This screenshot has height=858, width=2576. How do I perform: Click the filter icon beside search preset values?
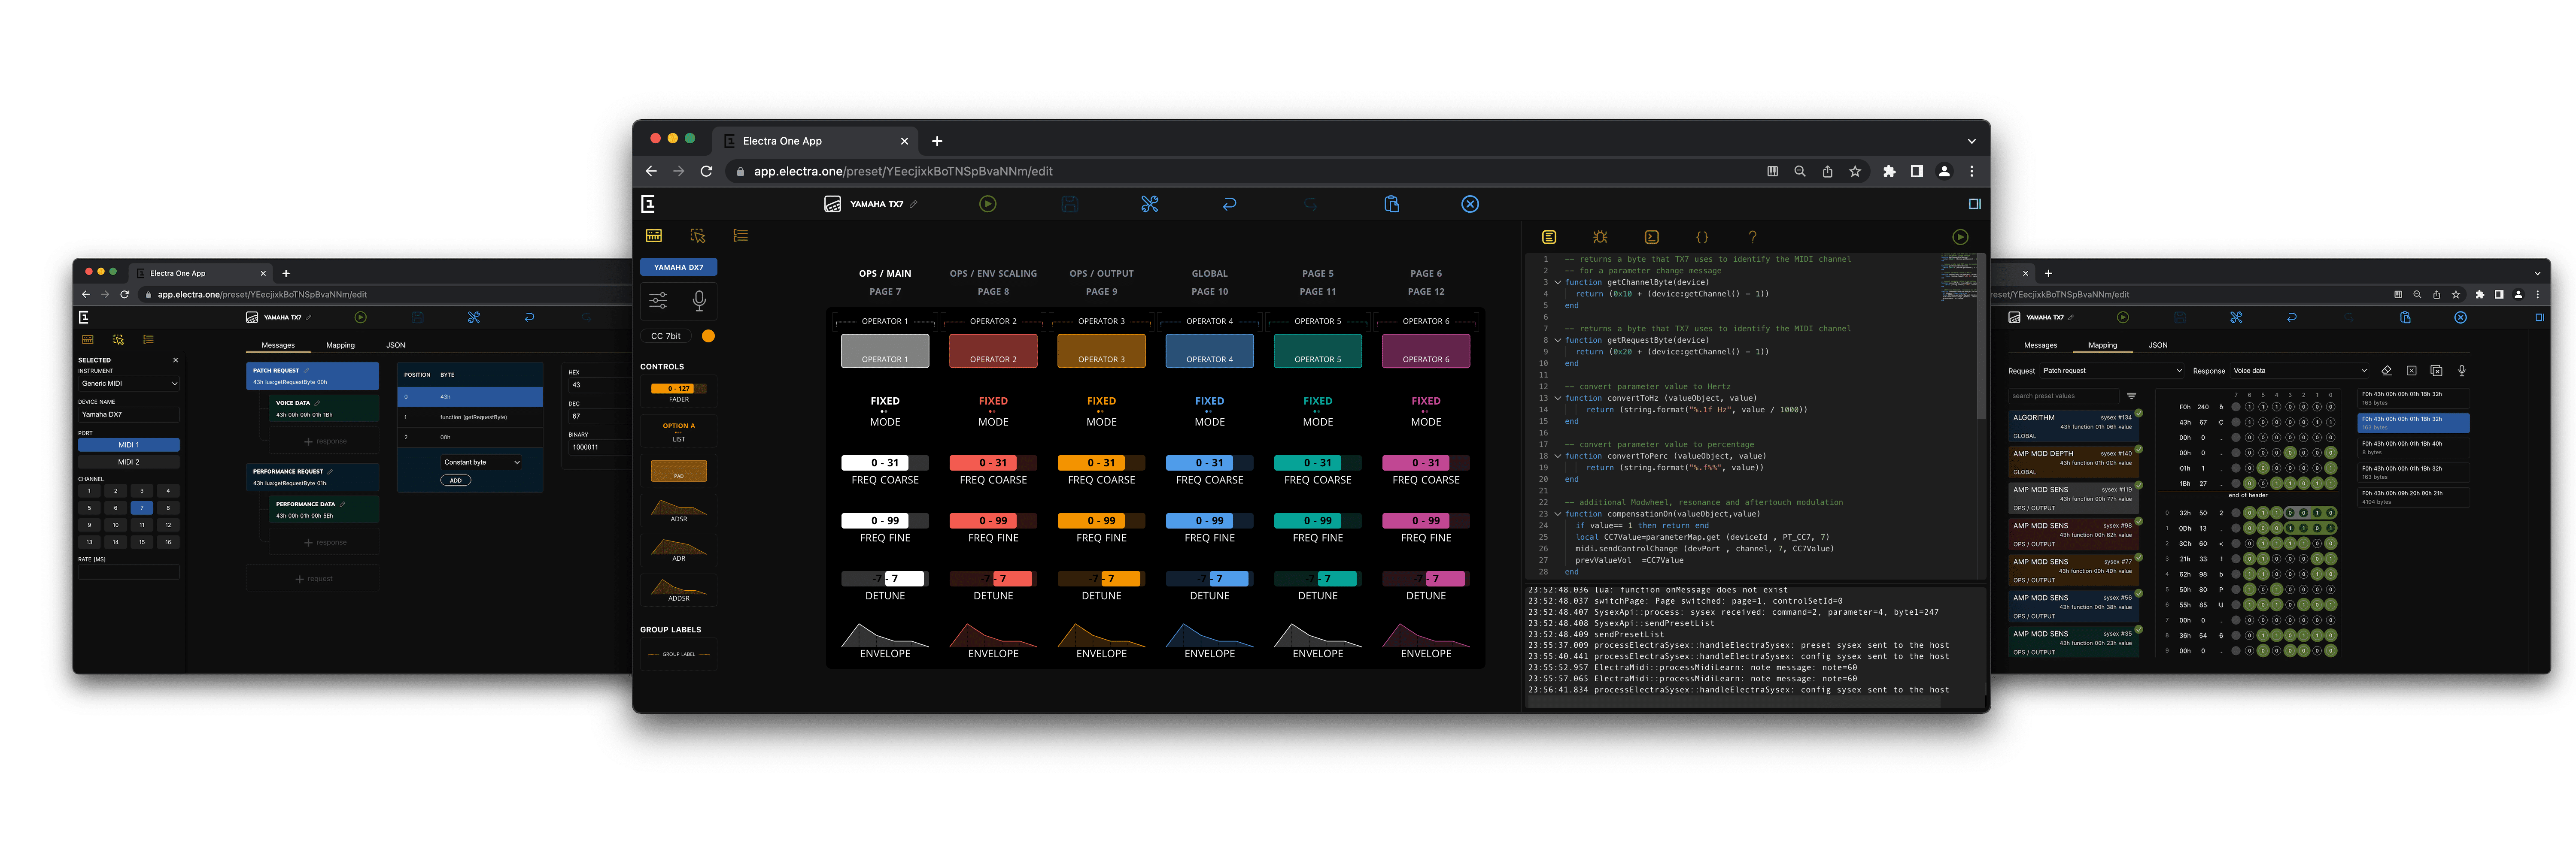pyautogui.click(x=2131, y=396)
